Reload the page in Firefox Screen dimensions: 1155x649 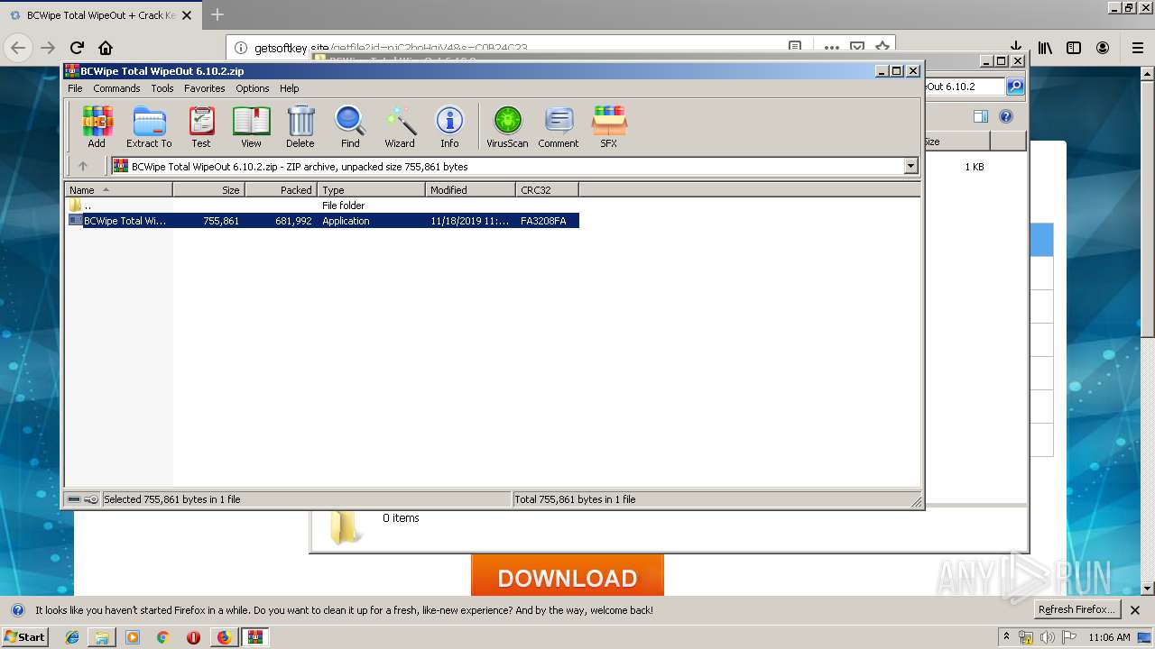point(77,48)
